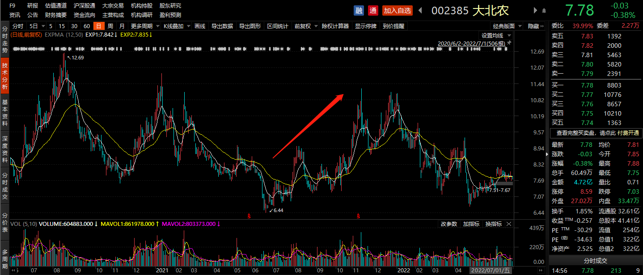
Task: Open 研报 research reports
Action: 32,6
